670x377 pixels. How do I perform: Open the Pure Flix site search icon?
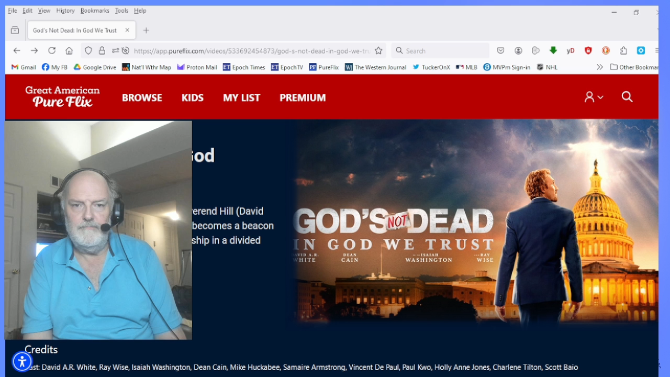point(627,97)
